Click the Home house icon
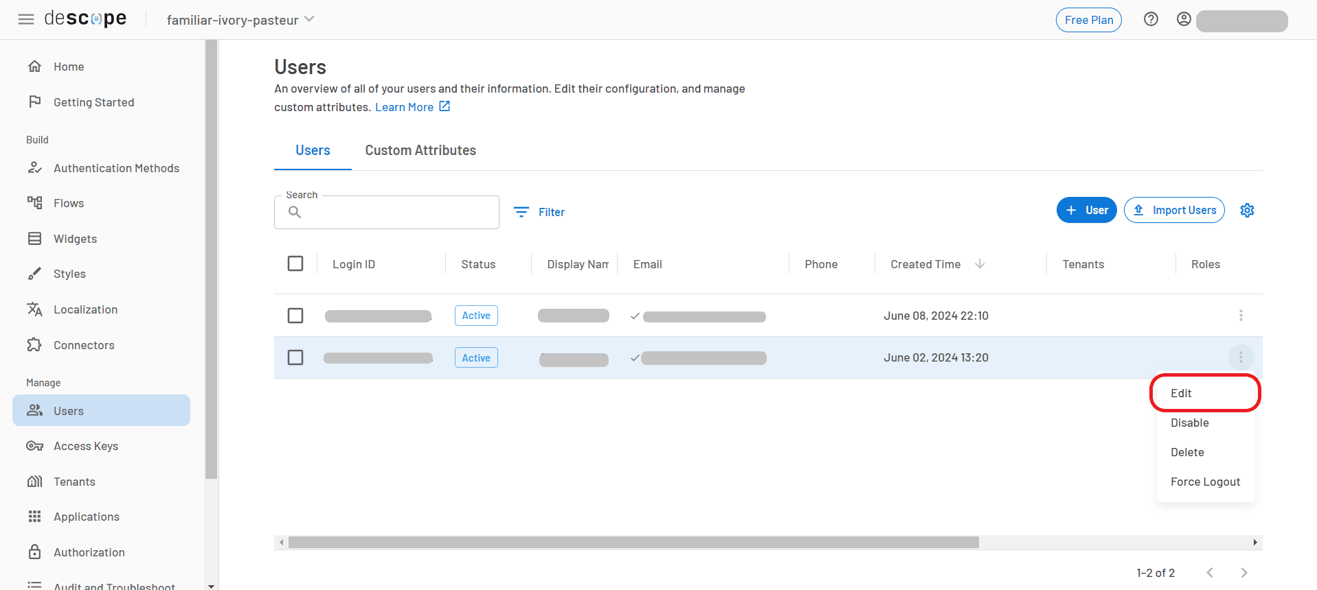 34,66
